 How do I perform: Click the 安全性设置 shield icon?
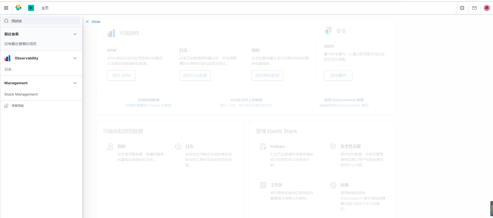point(333,147)
